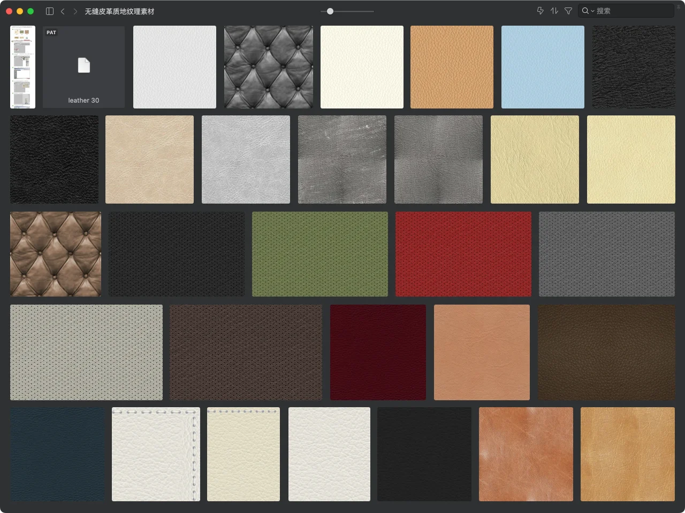Screen dimensions: 685x513
Task: Click the window title 无缝皮革质地纹理素材
Action: tap(120, 11)
